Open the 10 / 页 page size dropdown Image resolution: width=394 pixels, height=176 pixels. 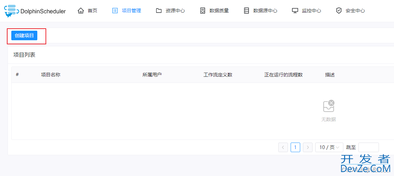click(x=329, y=147)
